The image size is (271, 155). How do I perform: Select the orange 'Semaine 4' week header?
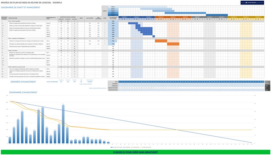[161, 17]
